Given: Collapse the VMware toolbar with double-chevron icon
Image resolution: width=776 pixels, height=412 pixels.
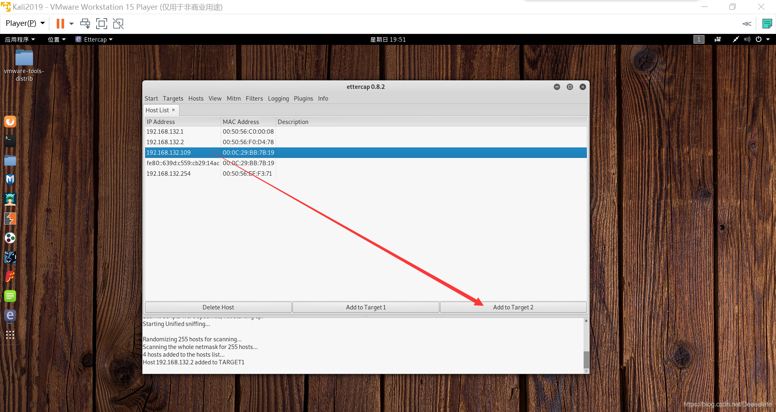Looking at the screenshot, I should 746,23.
